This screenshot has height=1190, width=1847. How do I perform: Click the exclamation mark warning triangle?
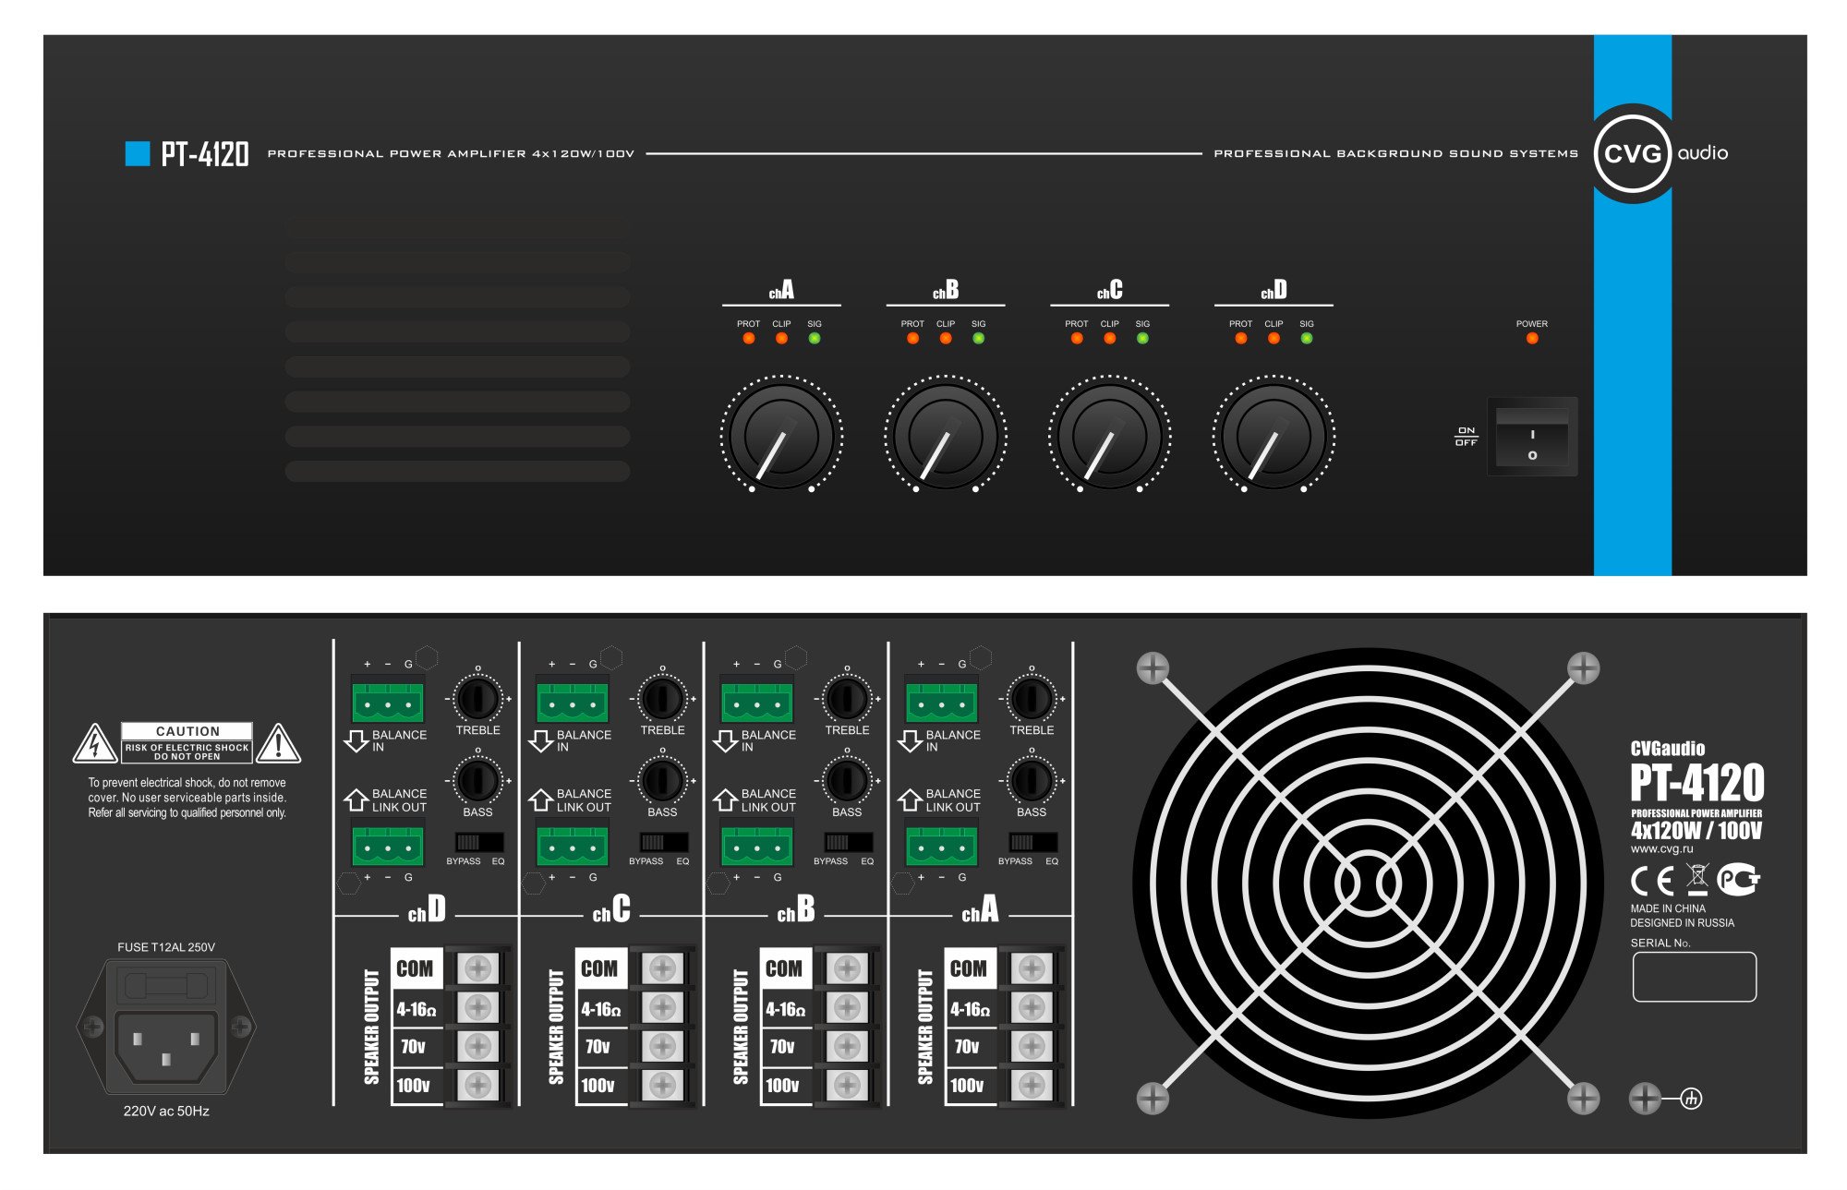[278, 744]
